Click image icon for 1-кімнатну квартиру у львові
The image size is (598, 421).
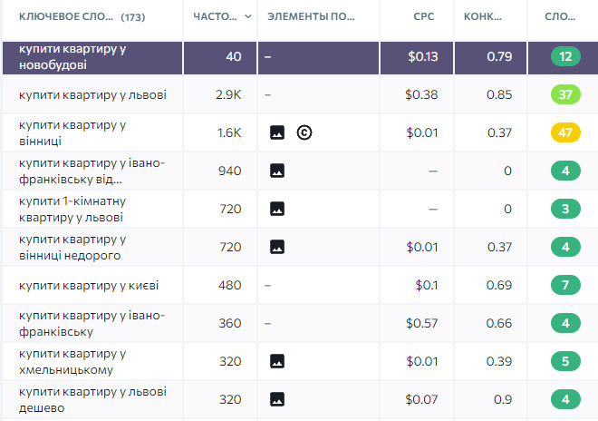pyautogui.click(x=277, y=209)
